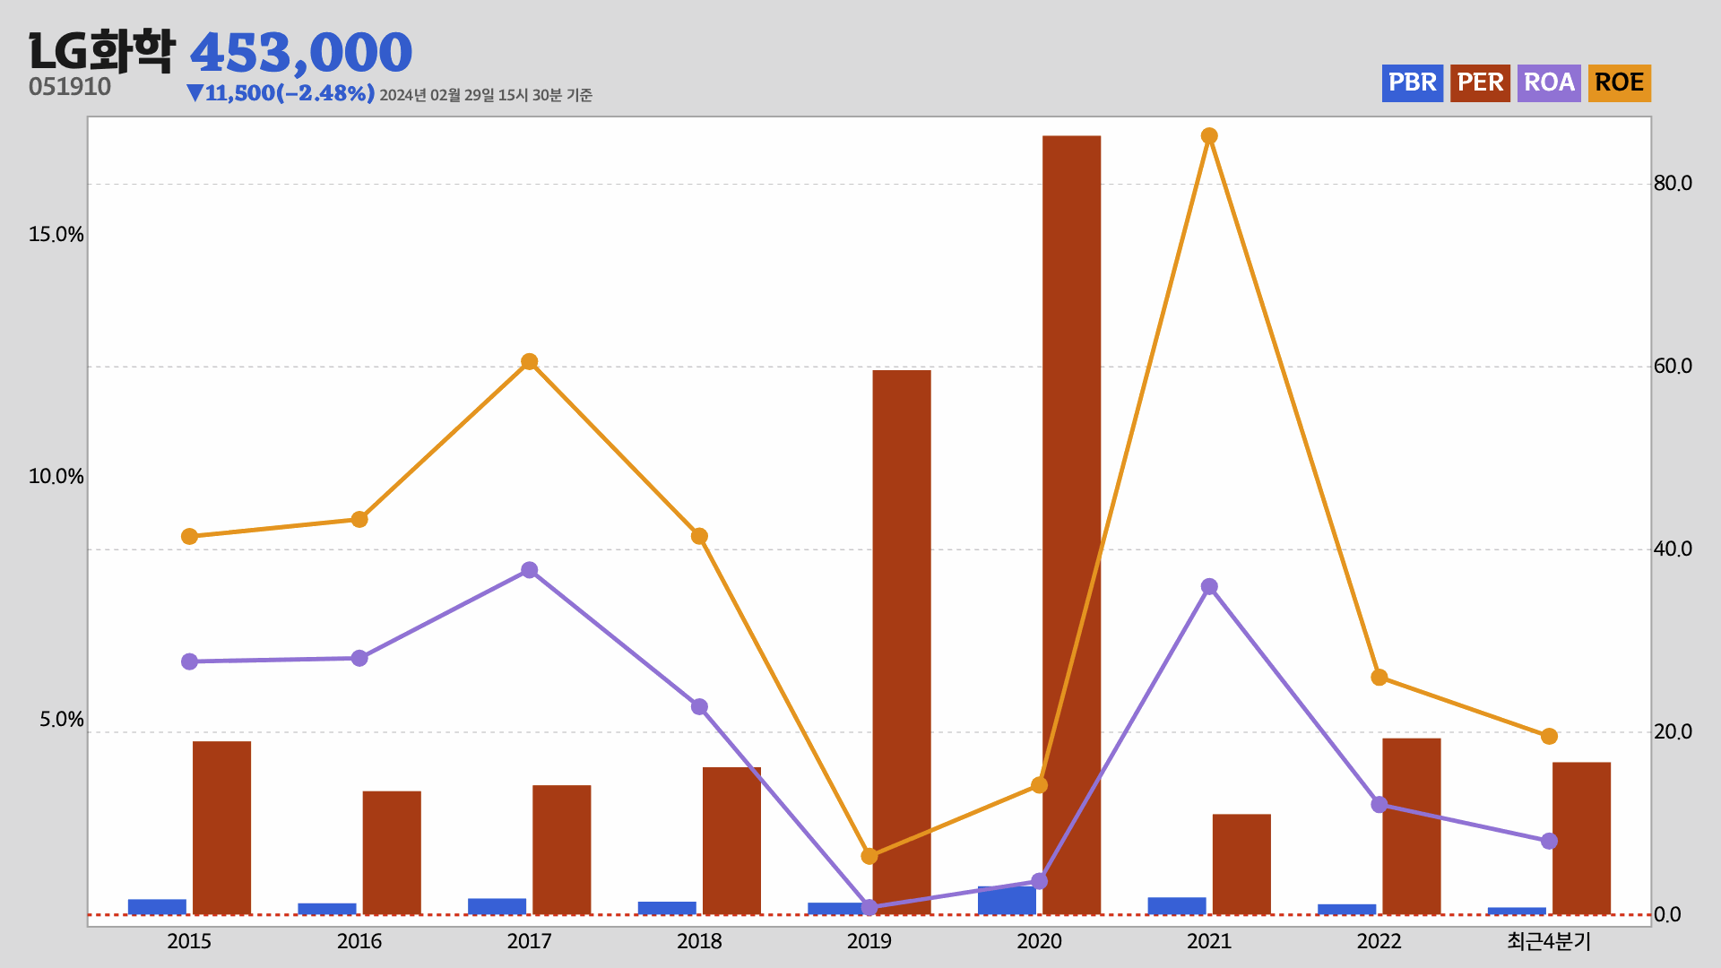Click the 2020 x-axis label
This screenshot has height=968, width=1721.
point(1039,941)
